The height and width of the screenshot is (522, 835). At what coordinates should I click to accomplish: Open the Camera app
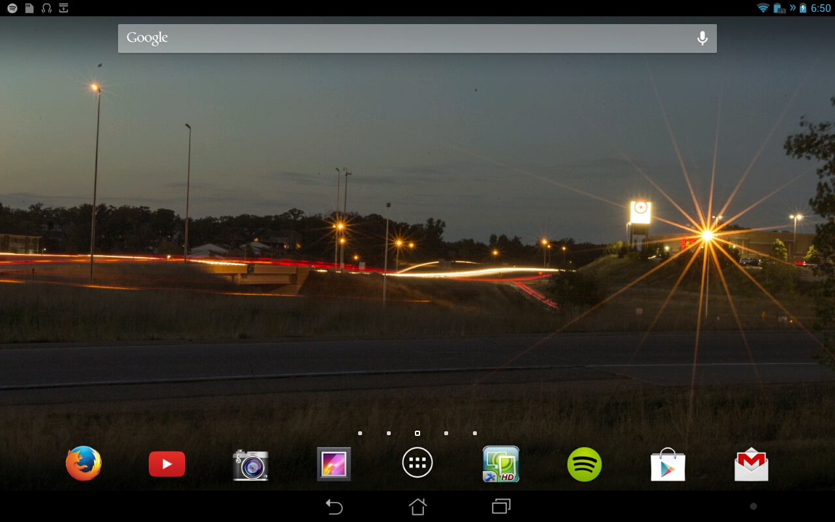tap(250, 465)
